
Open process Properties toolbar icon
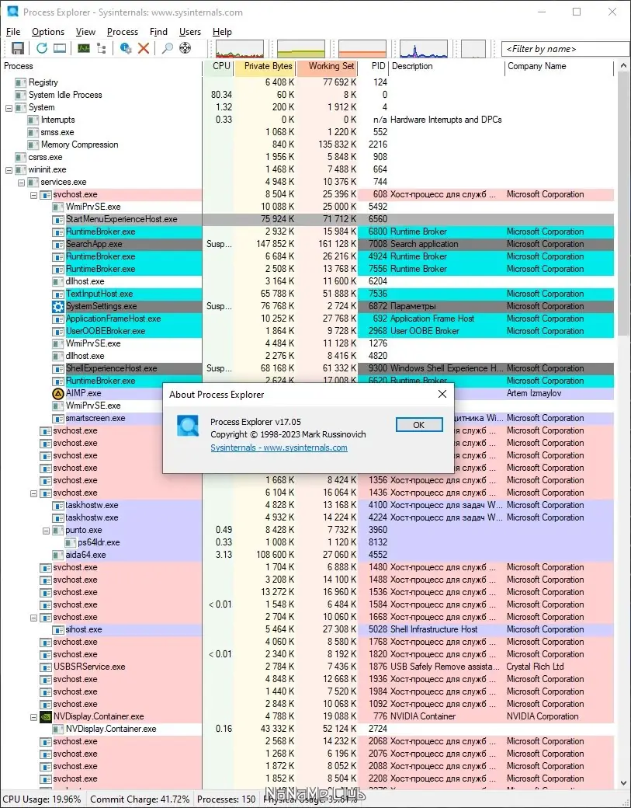coord(125,48)
